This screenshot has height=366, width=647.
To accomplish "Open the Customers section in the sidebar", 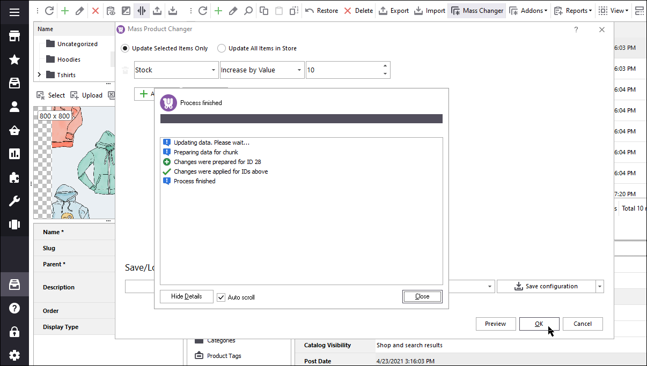I will (x=14, y=106).
